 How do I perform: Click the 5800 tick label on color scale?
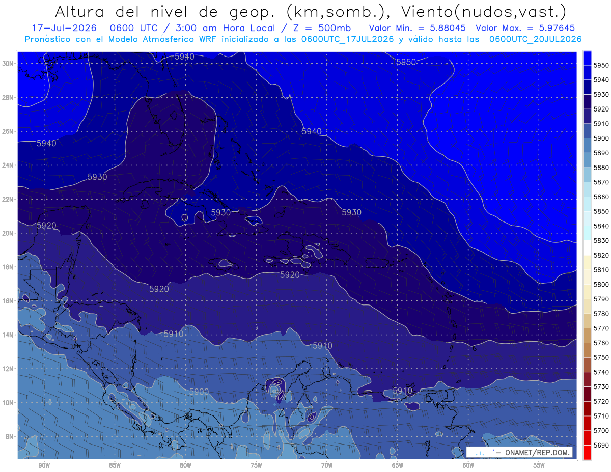point(601,284)
